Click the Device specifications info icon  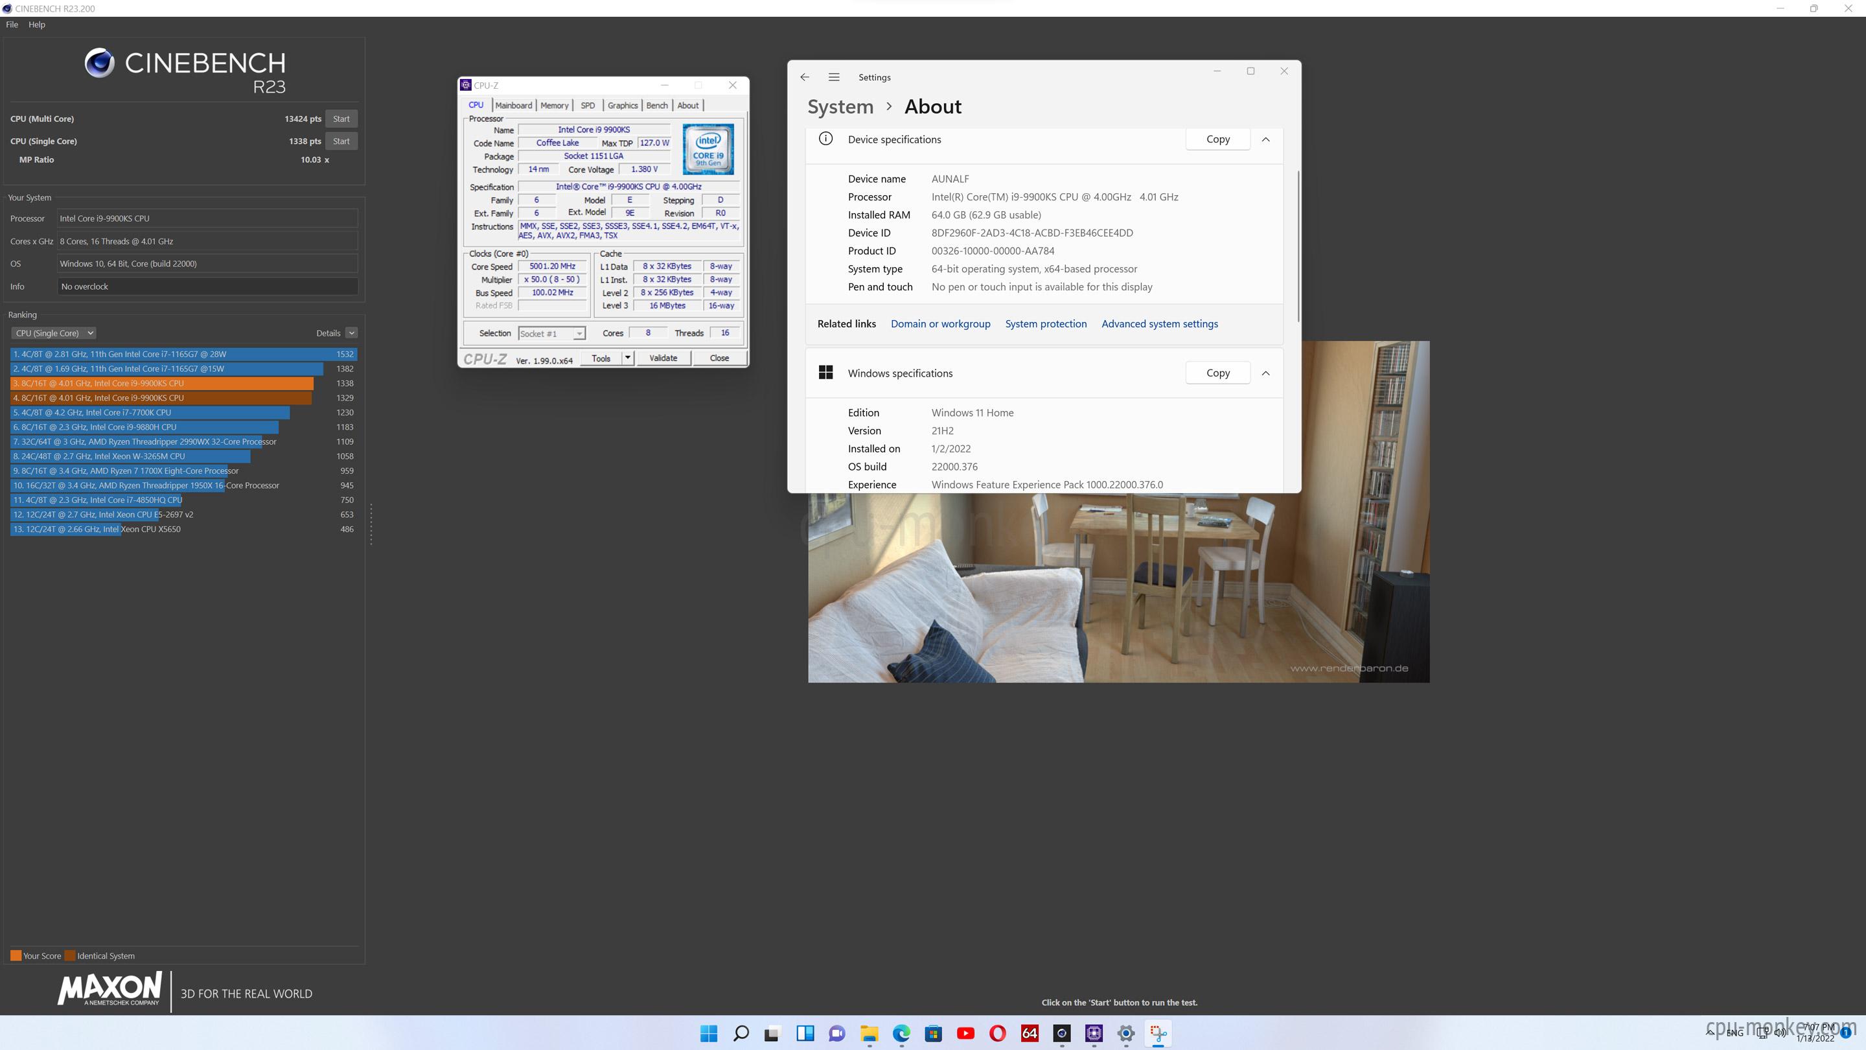click(x=826, y=139)
